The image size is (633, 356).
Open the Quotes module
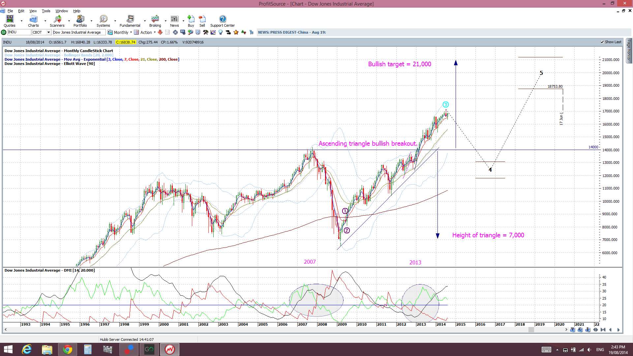click(x=10, y=21)
